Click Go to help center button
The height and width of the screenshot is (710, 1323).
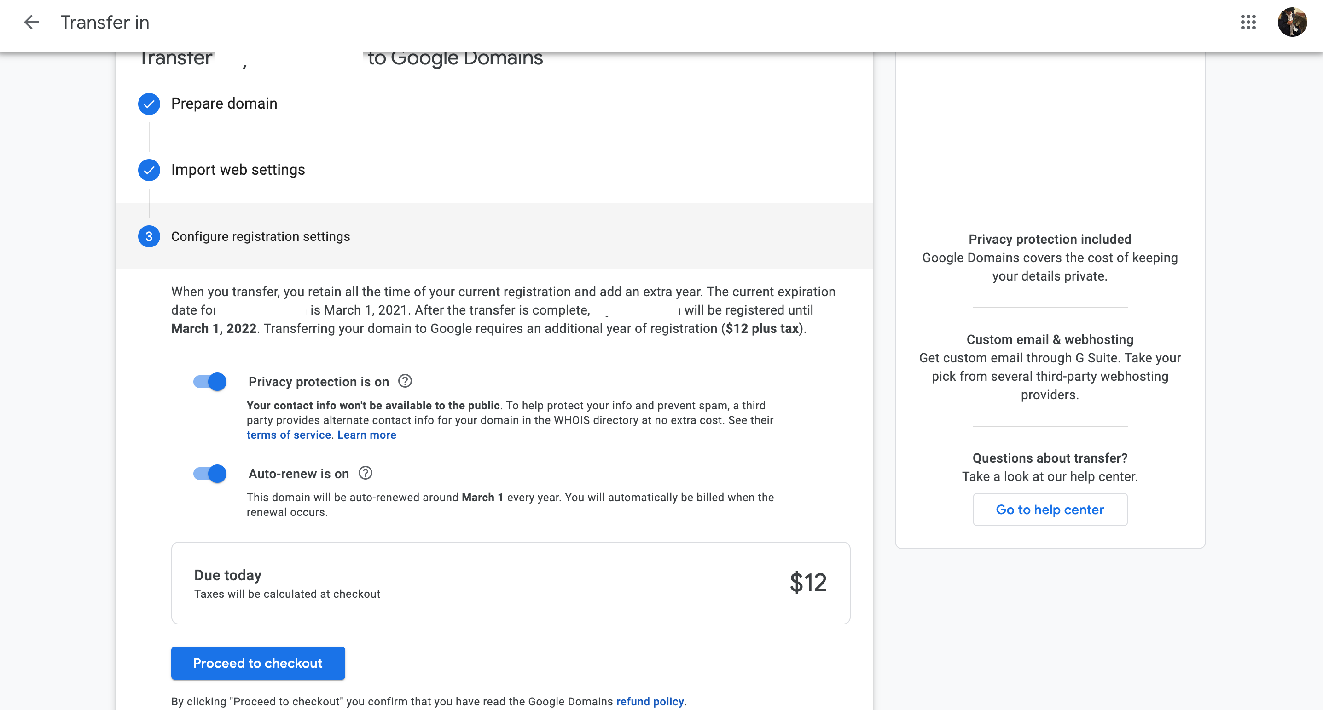[x=1050, y=510]
